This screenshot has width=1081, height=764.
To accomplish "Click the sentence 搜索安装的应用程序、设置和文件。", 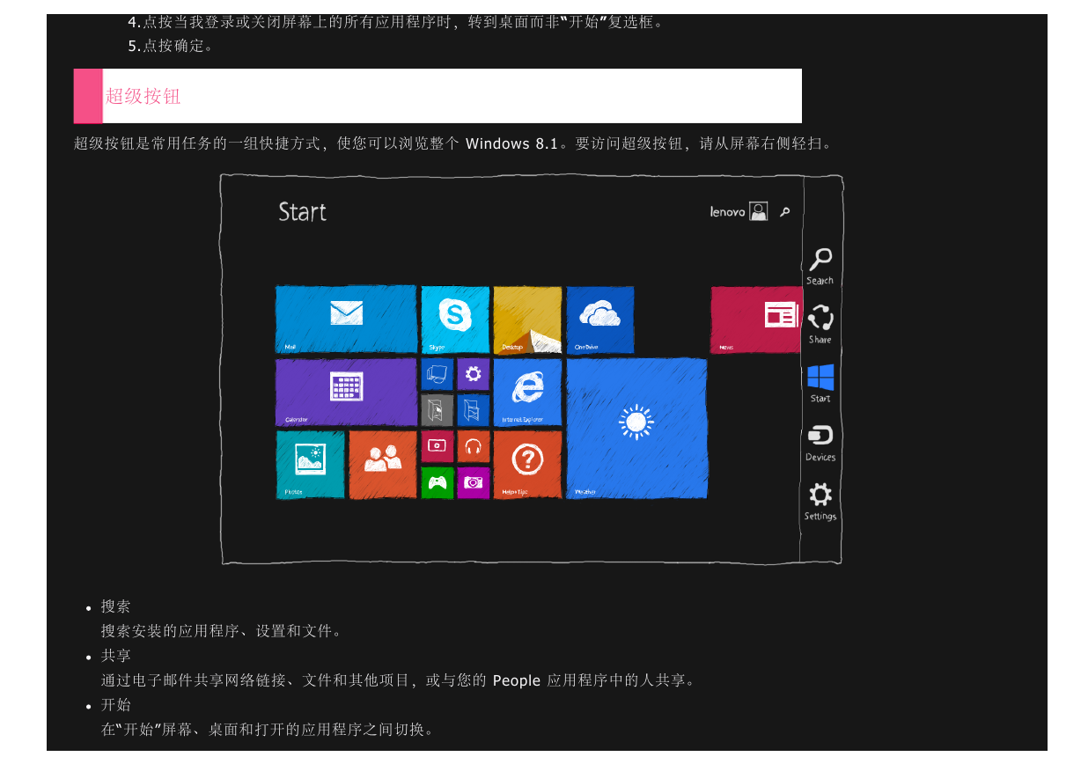I will click(222, 631).
